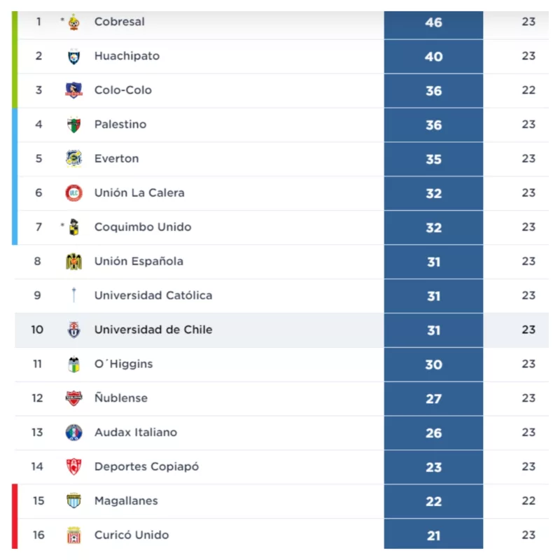
Task: Select the Ñublense team name
Action: [x=121, y=398]
